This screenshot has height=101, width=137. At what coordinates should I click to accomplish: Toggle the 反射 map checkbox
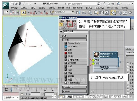(127, 93)
